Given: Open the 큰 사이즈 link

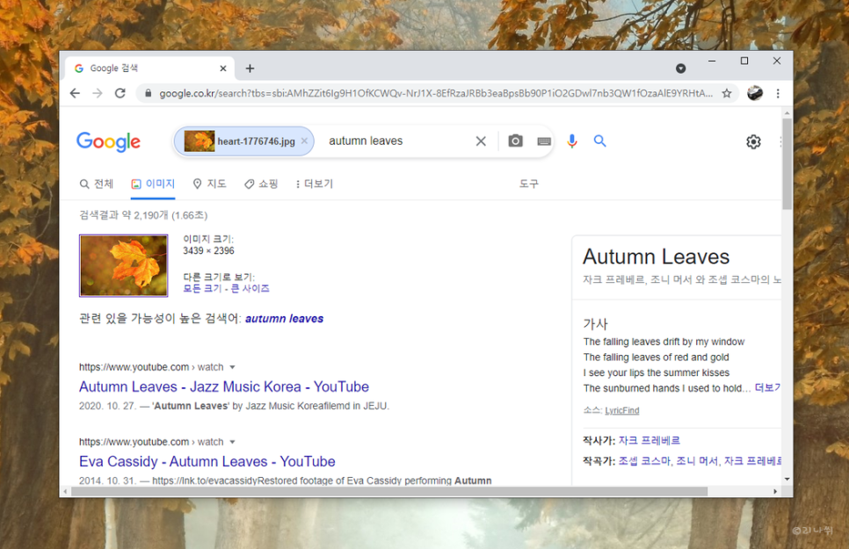Looking at the screenshot, I should point(250,289).
